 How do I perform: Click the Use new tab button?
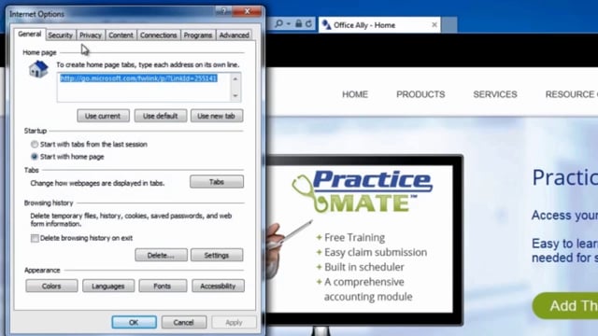(x=217, y=116)
